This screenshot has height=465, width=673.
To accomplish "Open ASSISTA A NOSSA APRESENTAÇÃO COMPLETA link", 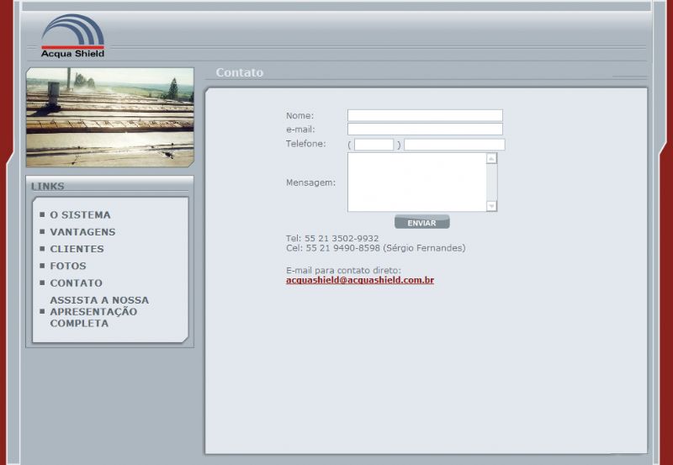I will click(x=99, y=312).
